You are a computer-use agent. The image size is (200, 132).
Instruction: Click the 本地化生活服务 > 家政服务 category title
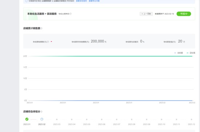(x=42, y=14)
